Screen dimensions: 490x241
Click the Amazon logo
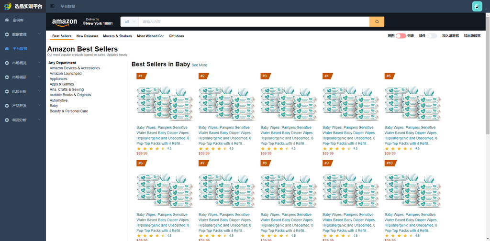click(x=65, y=22)
